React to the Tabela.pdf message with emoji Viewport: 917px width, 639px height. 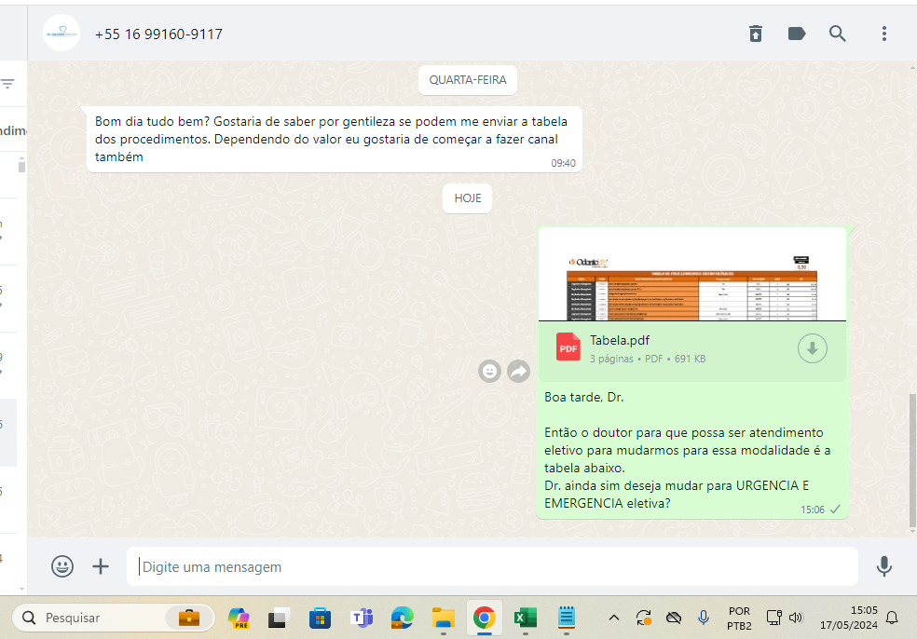pyautogui.click(x=489, y=372)
